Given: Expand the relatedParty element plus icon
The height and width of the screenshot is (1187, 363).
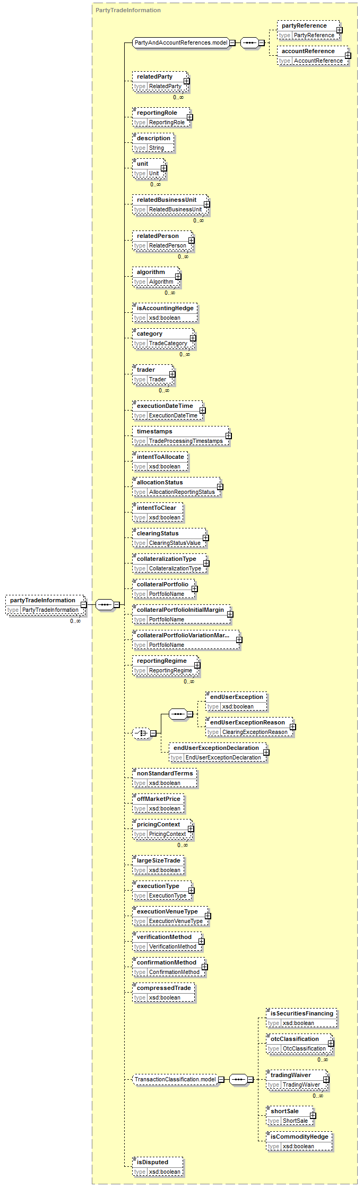Looking at the screenshot, I should (x=187, y=81).
